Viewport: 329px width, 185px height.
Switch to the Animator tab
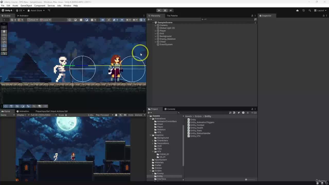point(23,16)
